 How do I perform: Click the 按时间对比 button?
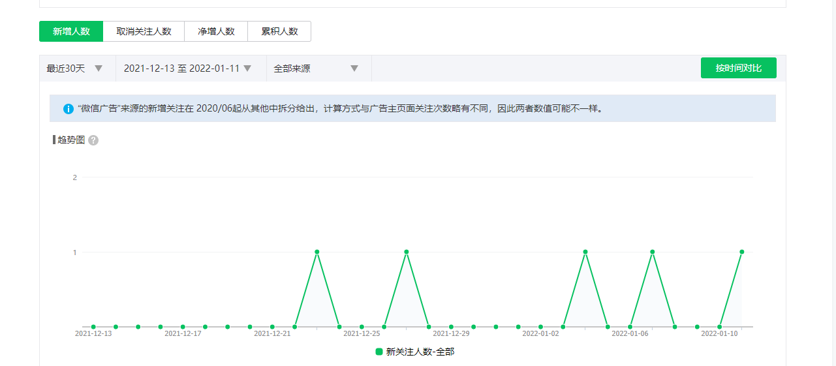738,68
